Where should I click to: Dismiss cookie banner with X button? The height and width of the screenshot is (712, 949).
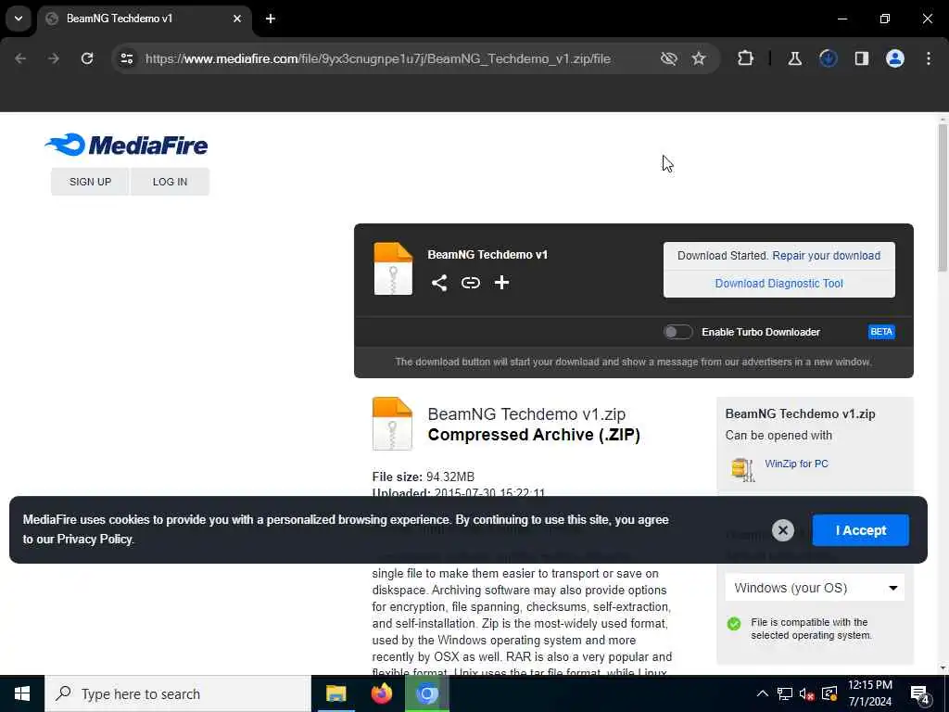pyautogui.click(x=783, y=530)
